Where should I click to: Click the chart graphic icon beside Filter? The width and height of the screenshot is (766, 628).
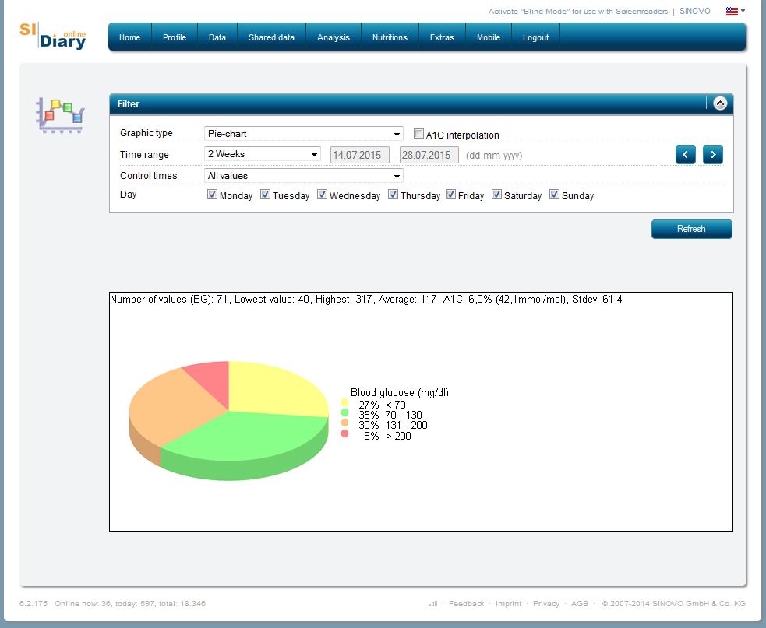coord(60,114)
